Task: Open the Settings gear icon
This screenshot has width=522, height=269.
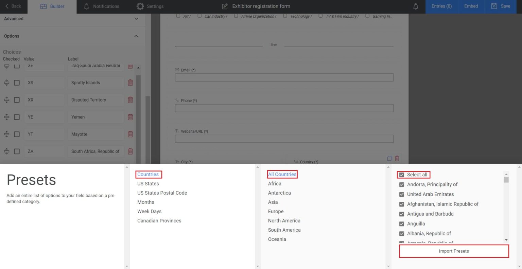Action: 140,6
